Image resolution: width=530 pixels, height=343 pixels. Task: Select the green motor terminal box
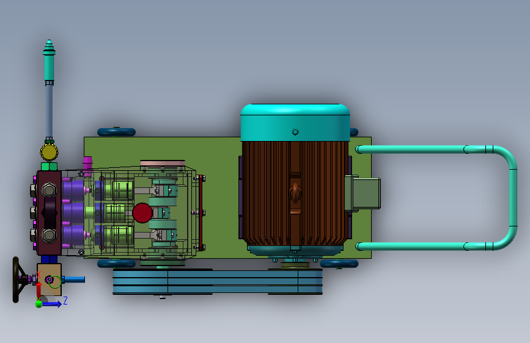click(363, 194)
